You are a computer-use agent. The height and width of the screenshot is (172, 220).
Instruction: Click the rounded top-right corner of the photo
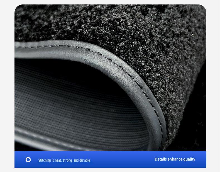(203, 7)
